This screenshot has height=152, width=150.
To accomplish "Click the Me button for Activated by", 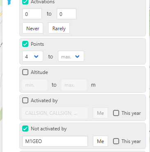I will point(100,113).
